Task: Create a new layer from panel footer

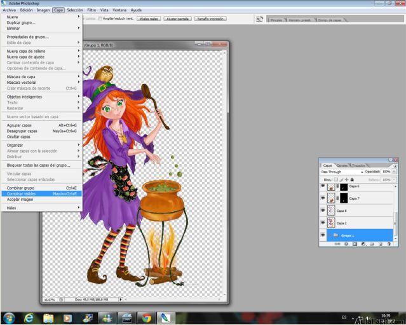Action: coord(381,244)
